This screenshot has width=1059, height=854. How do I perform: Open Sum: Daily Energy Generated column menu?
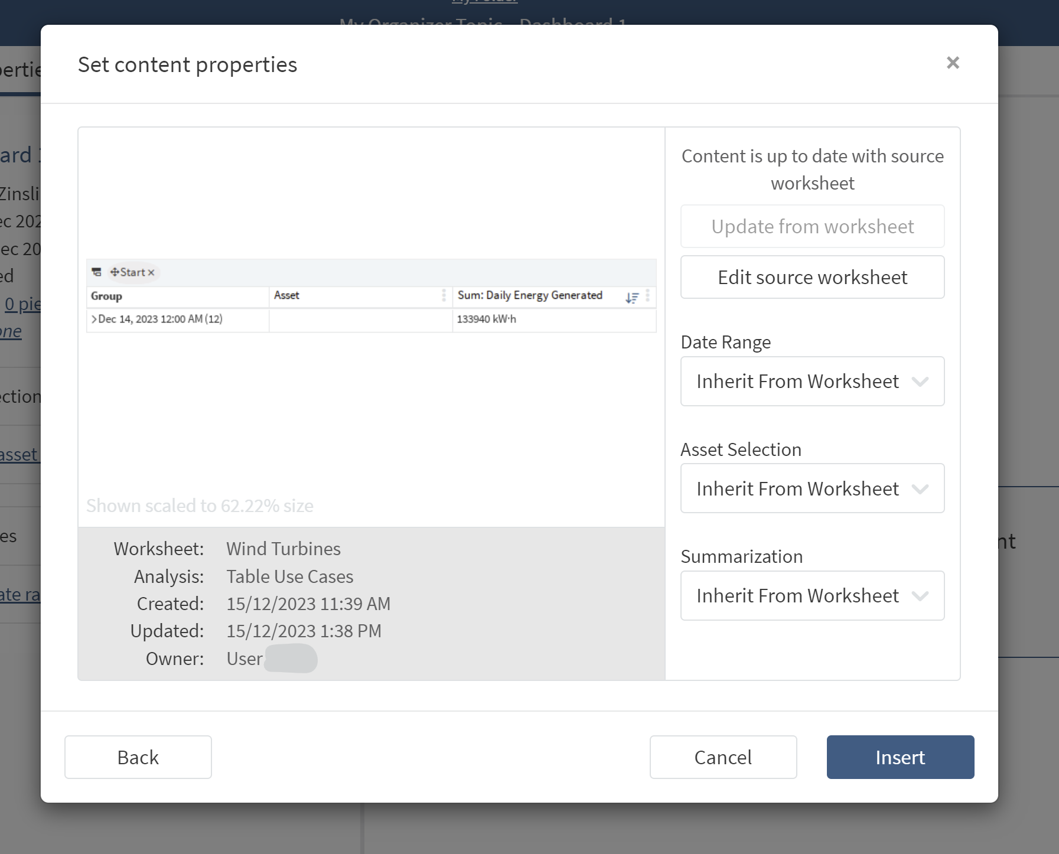click(x=647, y=295)
